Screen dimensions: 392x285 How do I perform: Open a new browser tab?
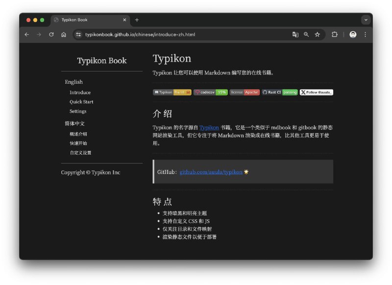coord(137,20)
